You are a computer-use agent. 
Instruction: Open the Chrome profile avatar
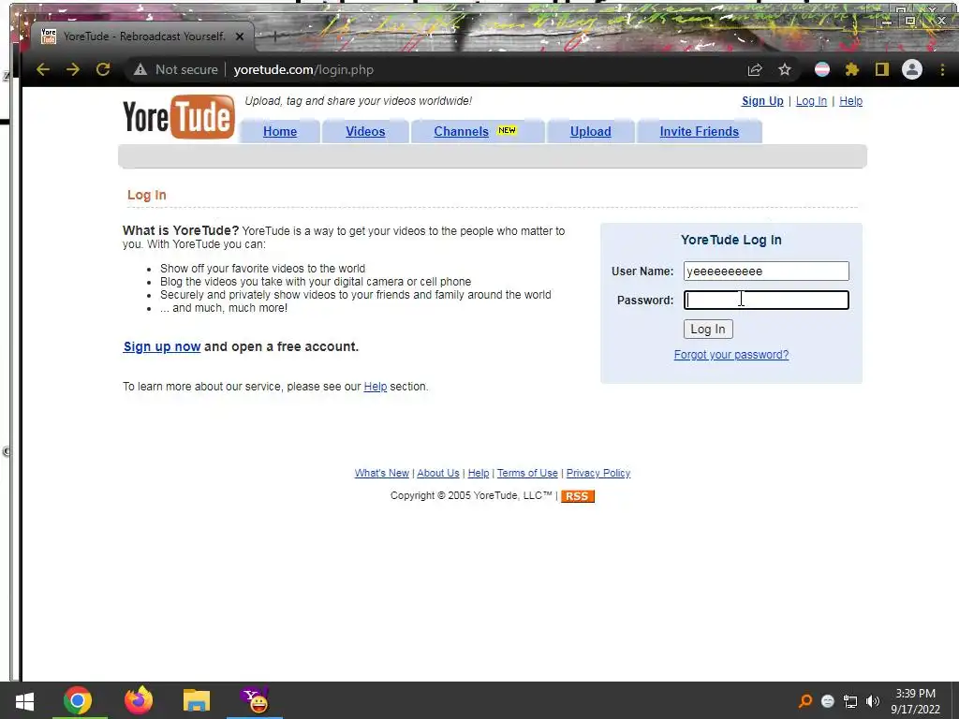tap(912, 69)
